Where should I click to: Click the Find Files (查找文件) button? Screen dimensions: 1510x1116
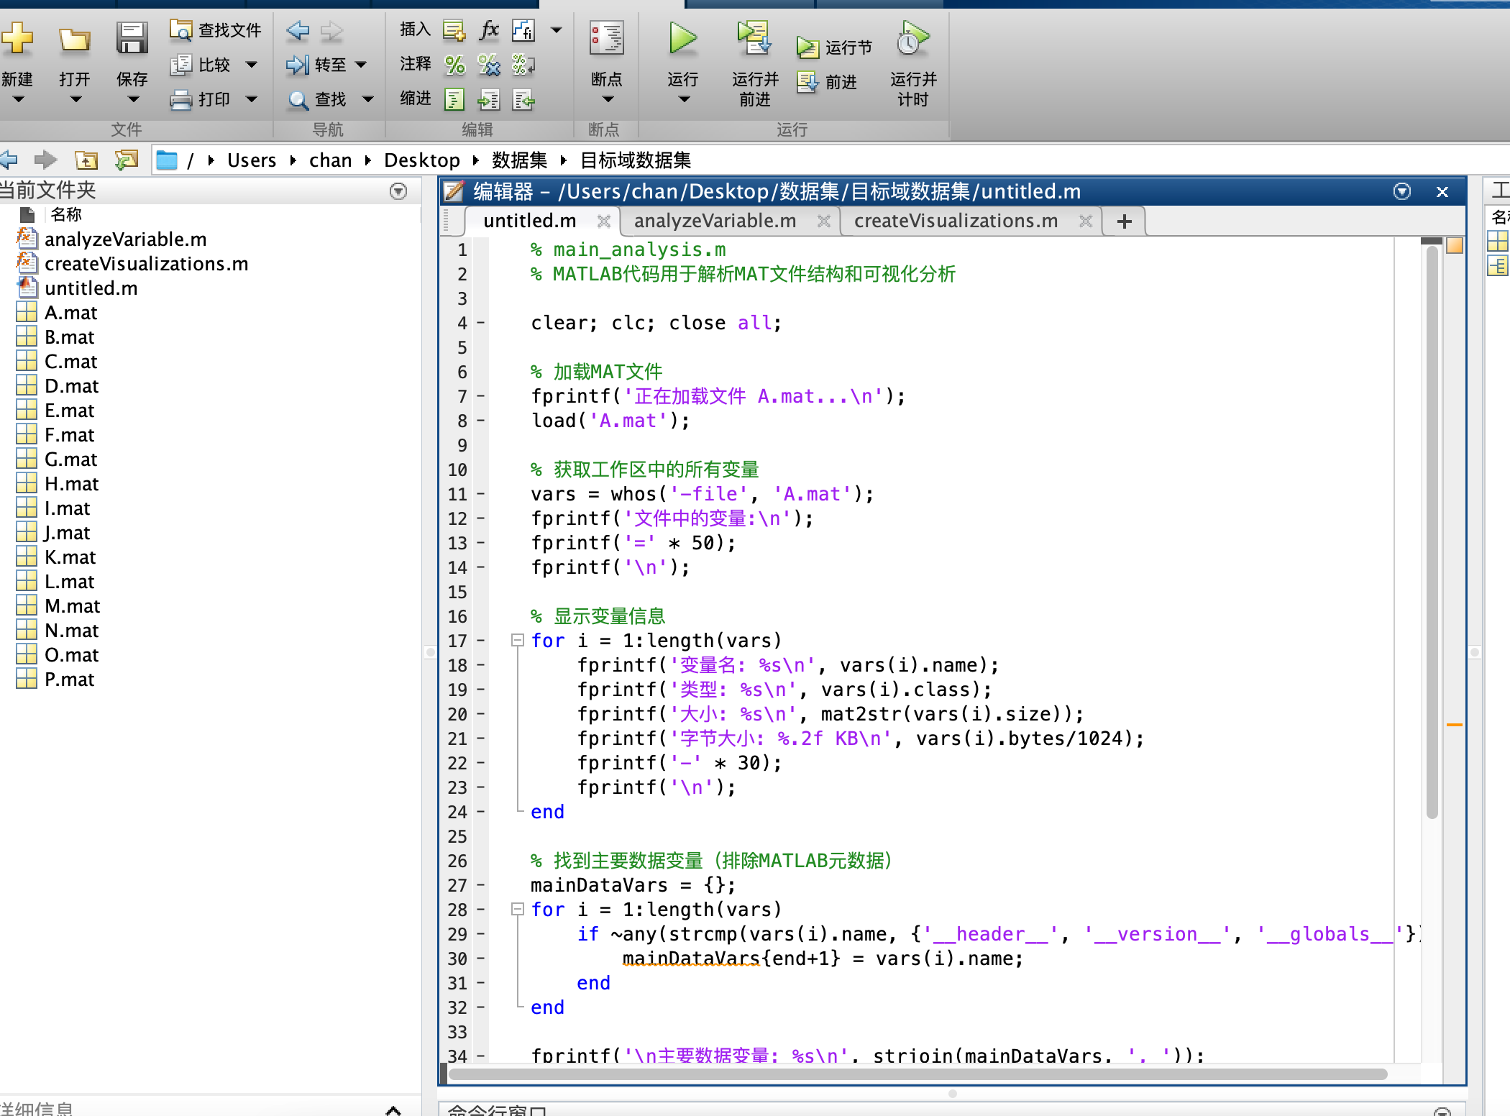pos(216,30)
